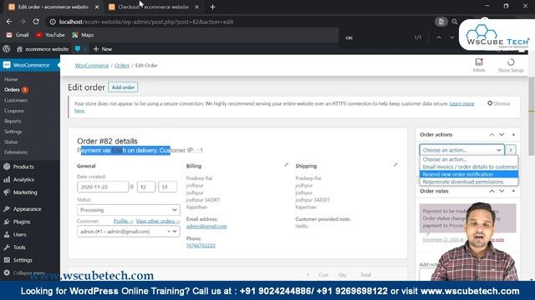Click the Add order button
Image resolution: width=535 pixels, height=300 pixels.
123,87
